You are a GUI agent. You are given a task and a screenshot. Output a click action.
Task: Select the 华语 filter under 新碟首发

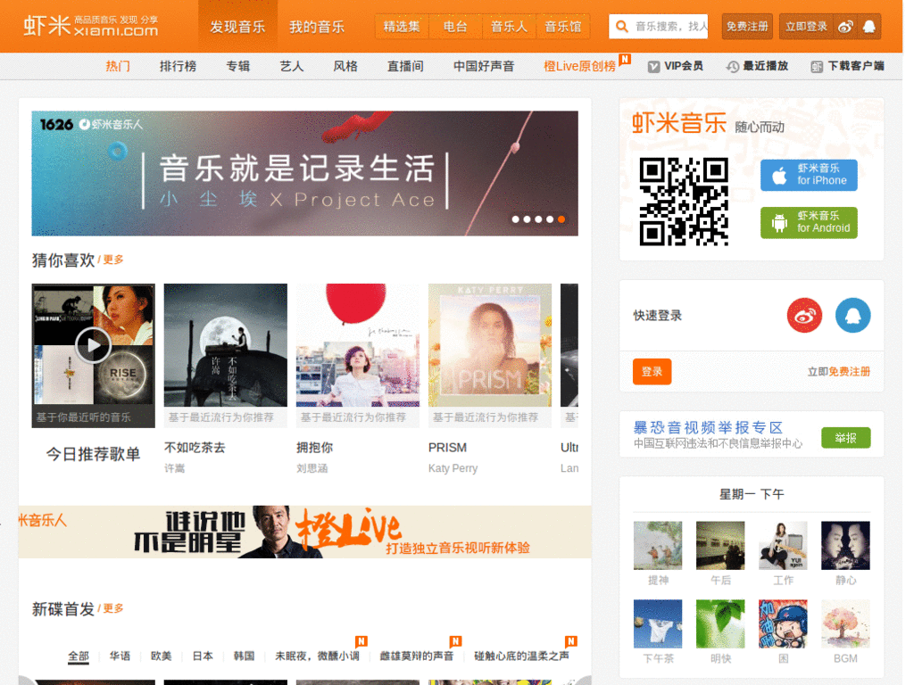[120, 656]
